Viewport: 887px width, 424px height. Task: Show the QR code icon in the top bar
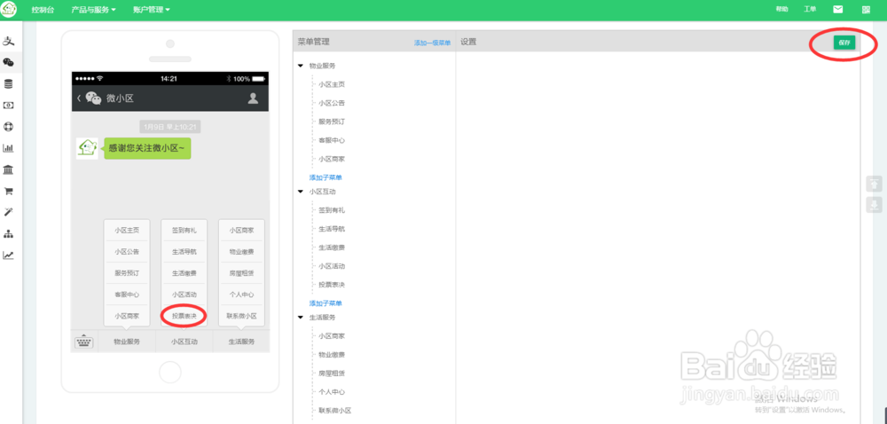coord(866,10)
